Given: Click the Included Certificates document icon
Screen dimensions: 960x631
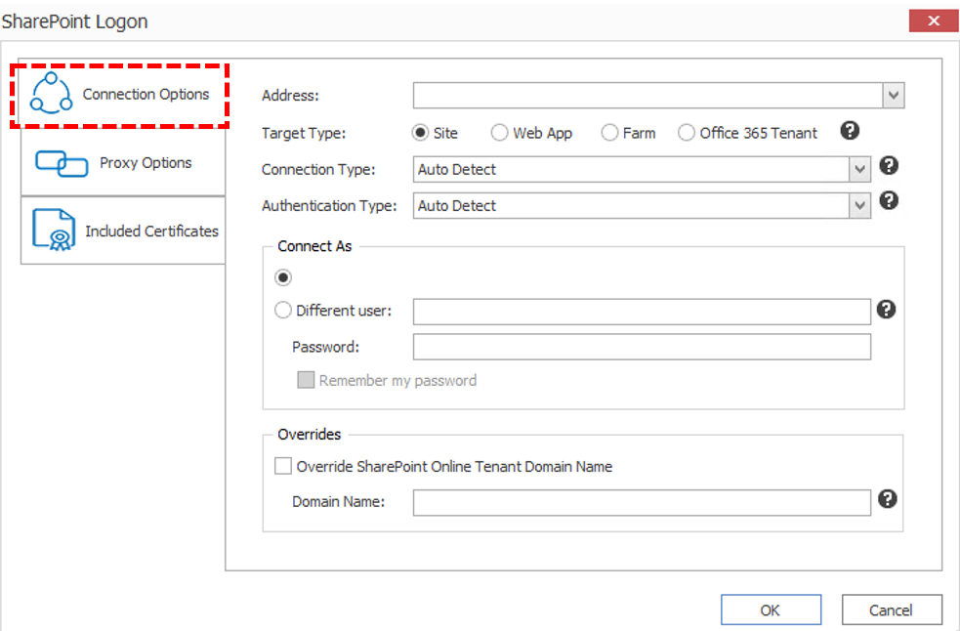Looking at the screenshot, I should coord(55,231).
